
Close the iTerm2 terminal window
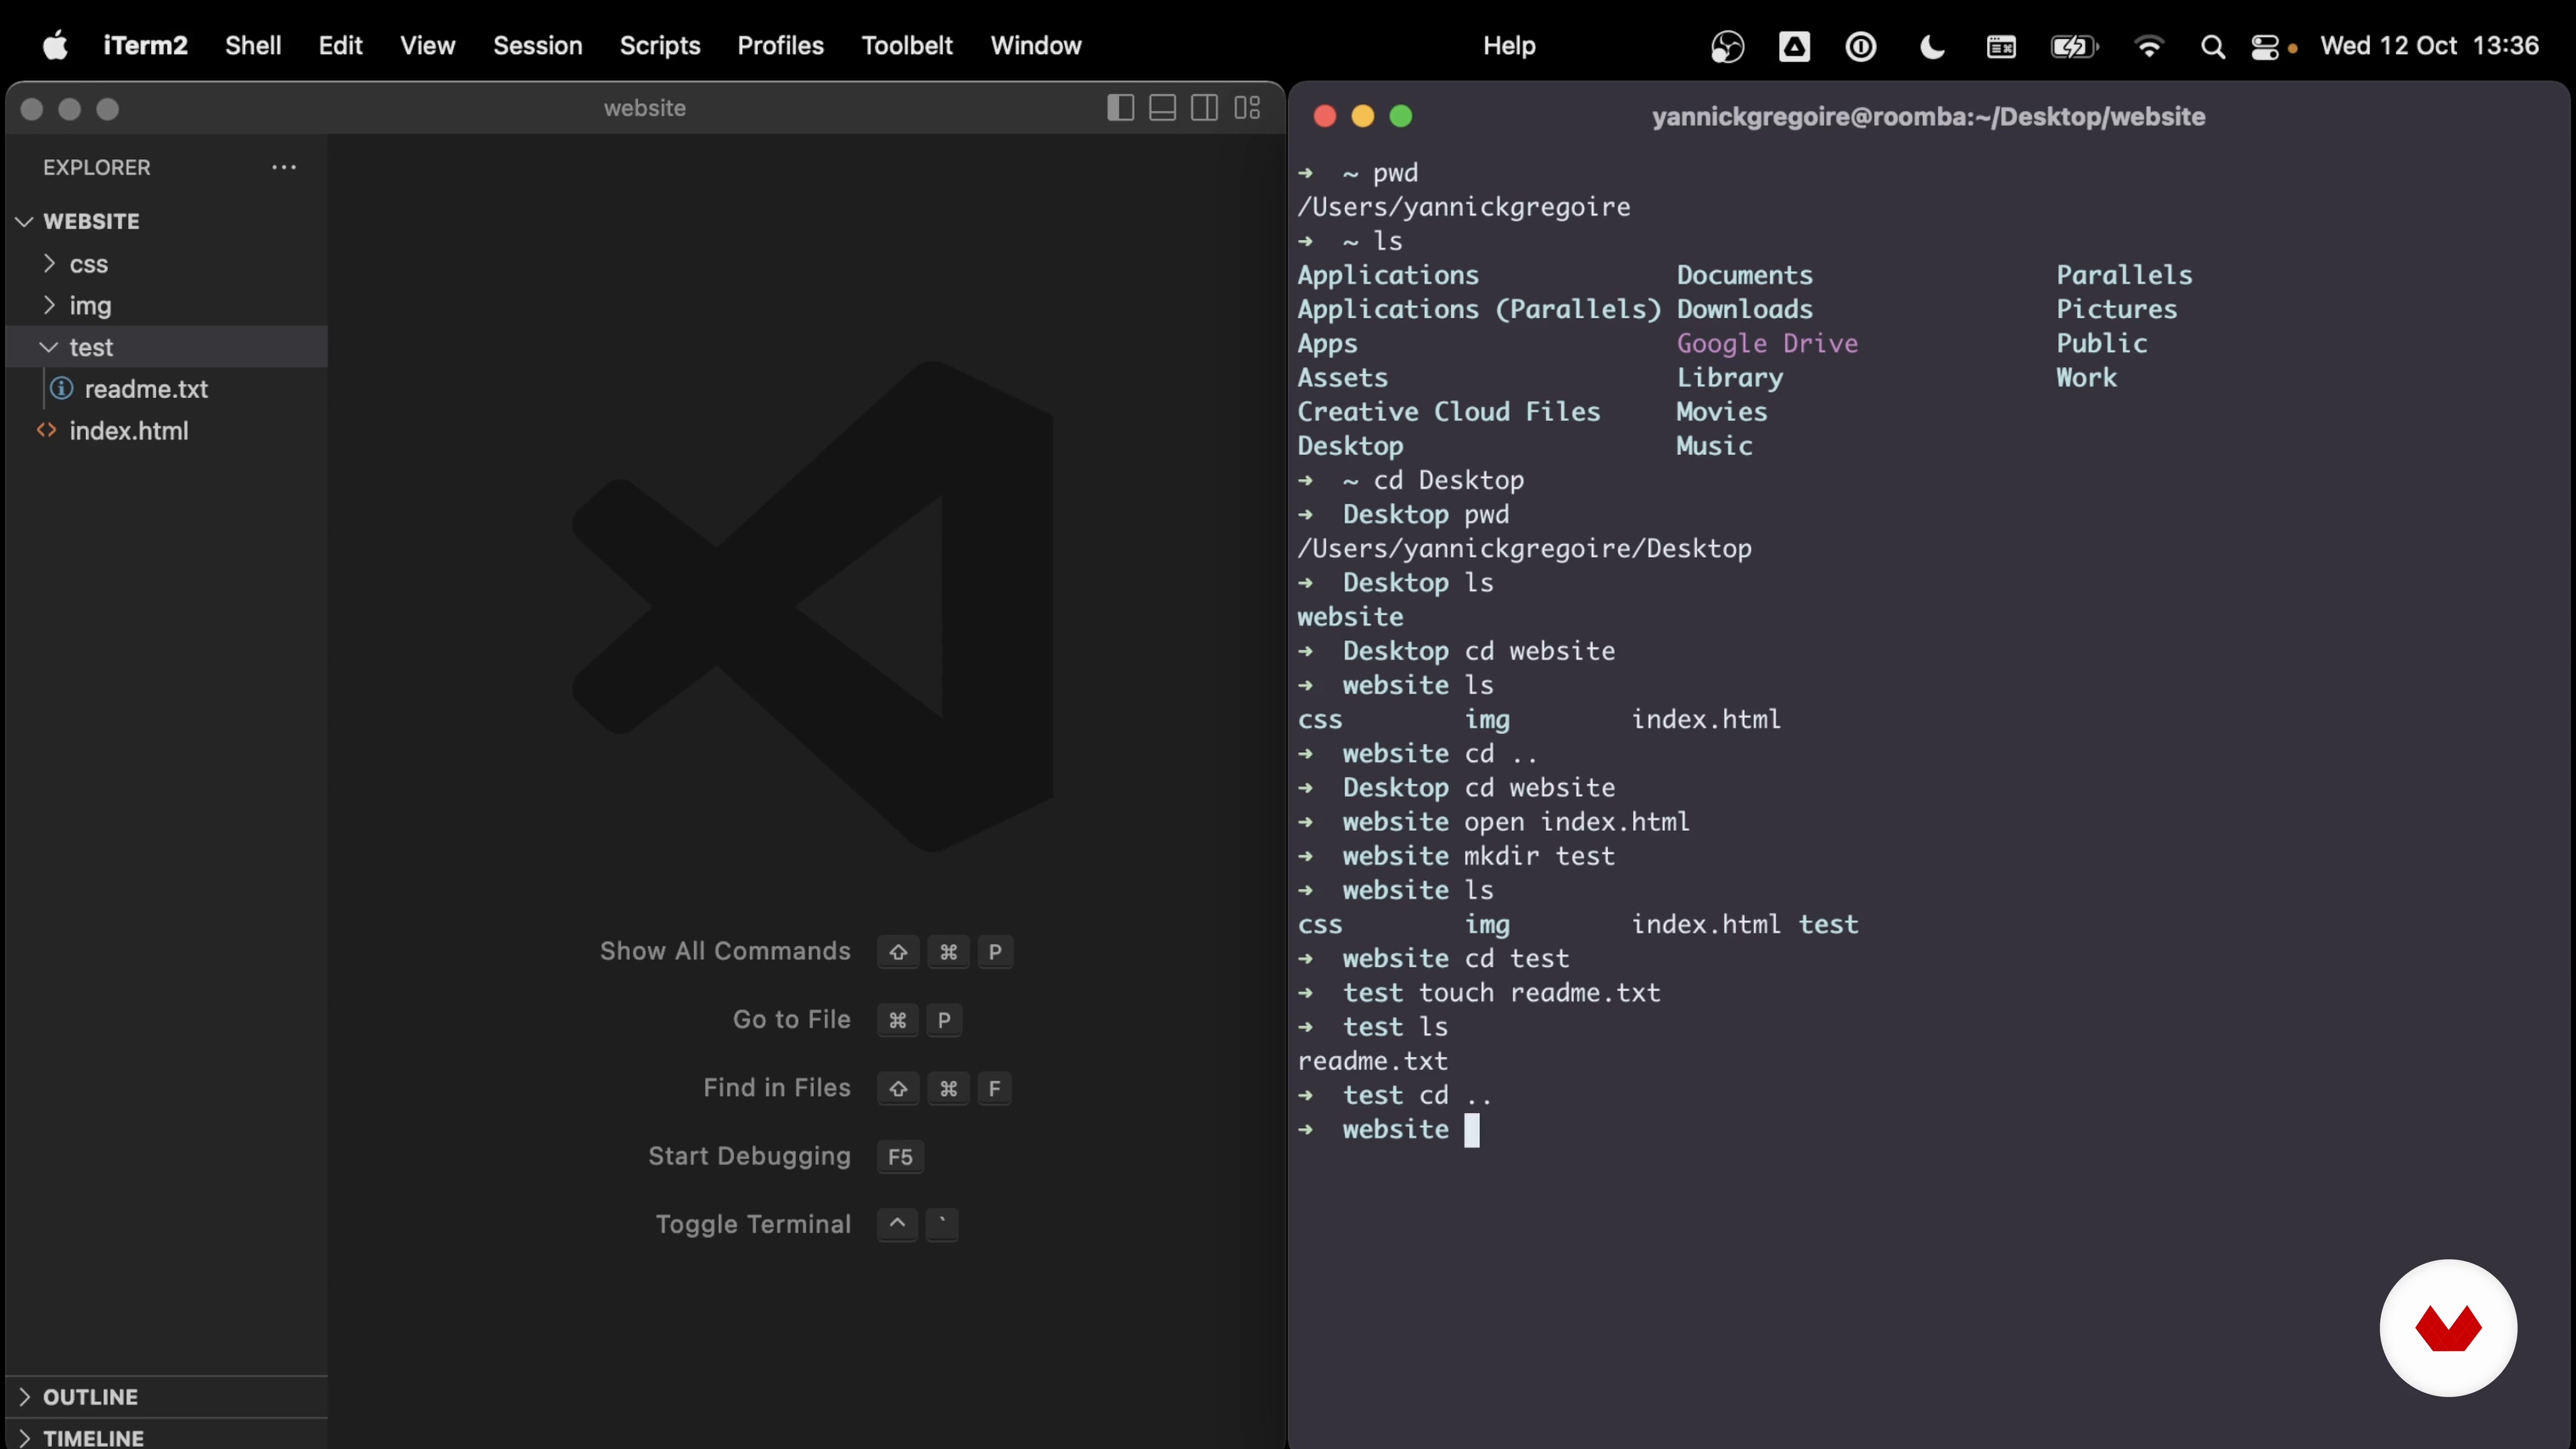point(1325,116)
